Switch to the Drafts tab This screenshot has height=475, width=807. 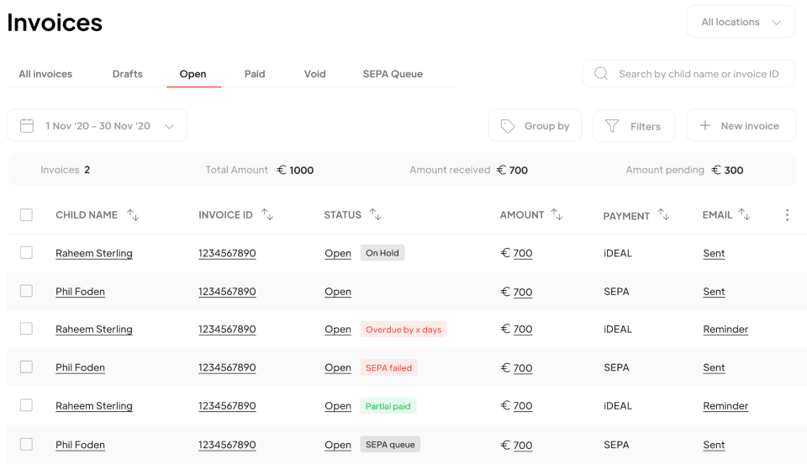127,74
